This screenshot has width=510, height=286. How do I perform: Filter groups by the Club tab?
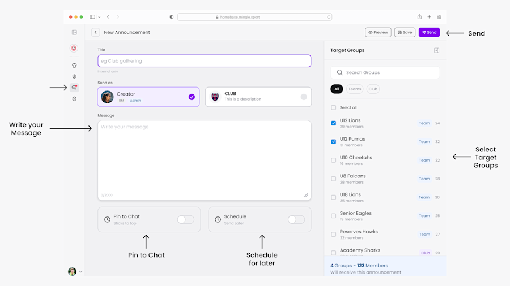(x=373, y=89)
